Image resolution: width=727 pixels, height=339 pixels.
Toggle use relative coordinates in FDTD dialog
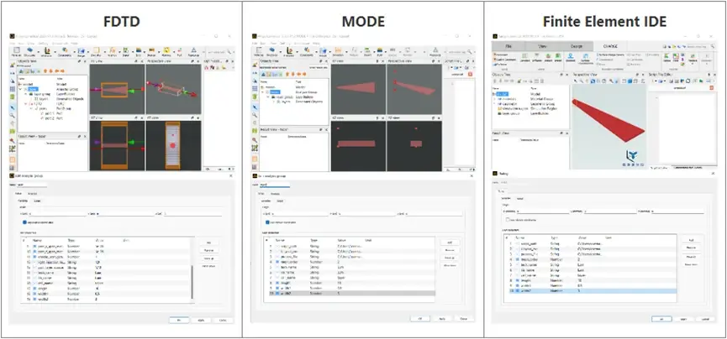click(24, 222)
